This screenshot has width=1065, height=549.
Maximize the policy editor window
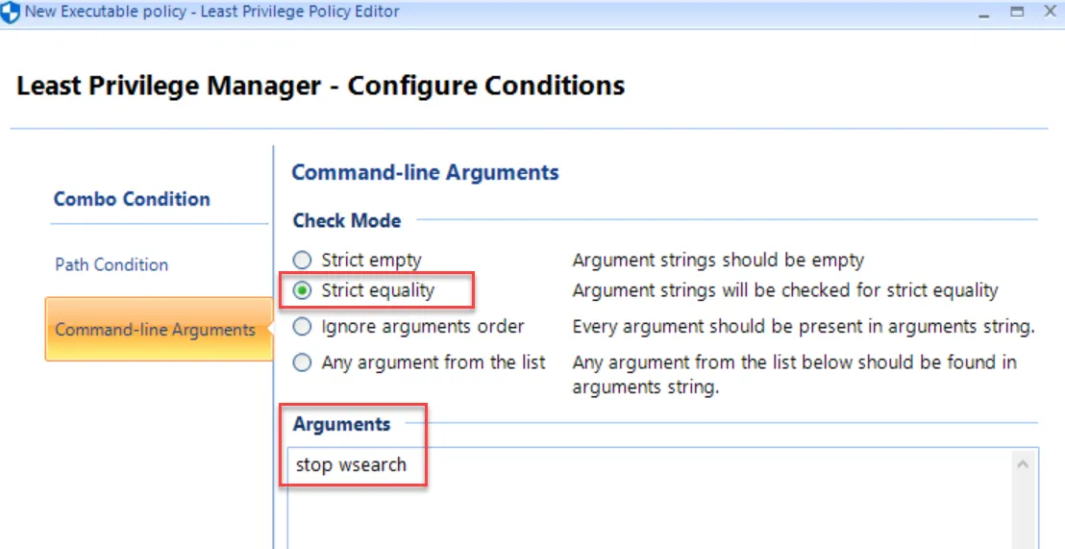coord(1017,12)
